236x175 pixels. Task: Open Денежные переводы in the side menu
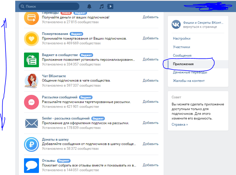[190, 72]
